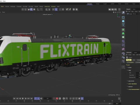Select the Null object icon in palette

point(123,13)
